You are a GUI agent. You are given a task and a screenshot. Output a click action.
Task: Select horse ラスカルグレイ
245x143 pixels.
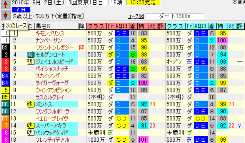coord(50,97)
